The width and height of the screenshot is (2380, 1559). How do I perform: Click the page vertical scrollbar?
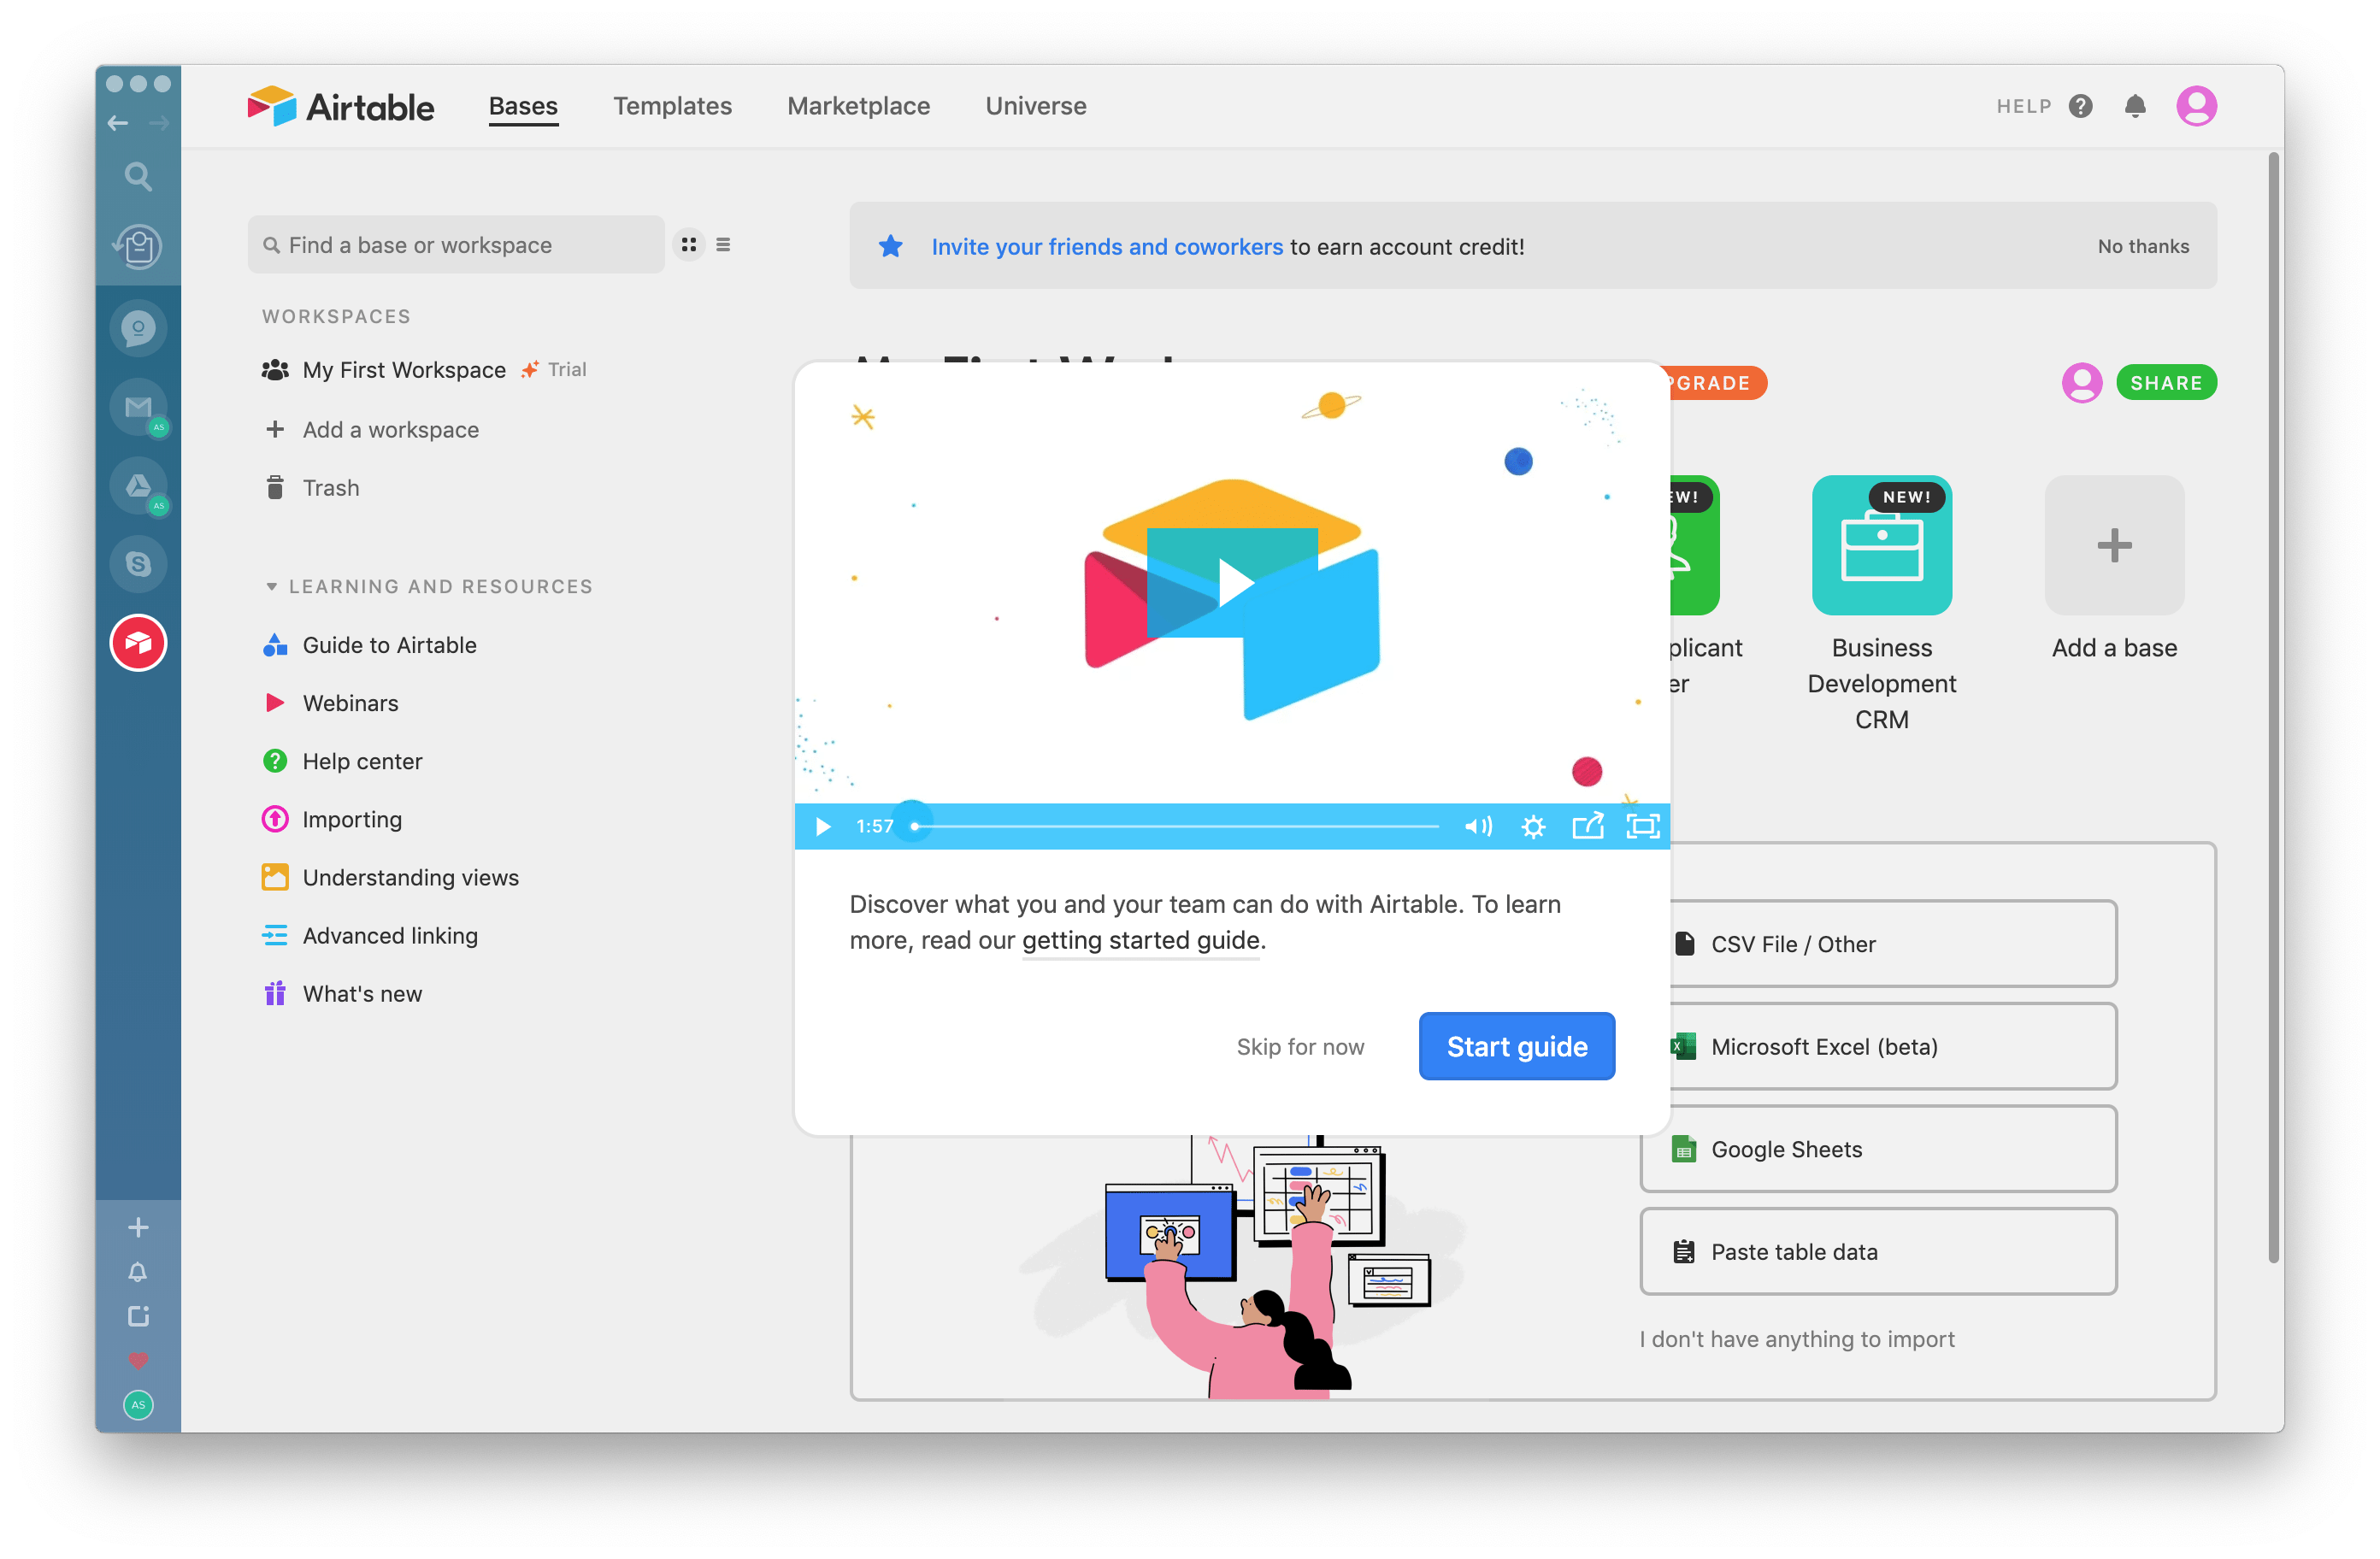pyautogui.click(x=2274, y=708)
